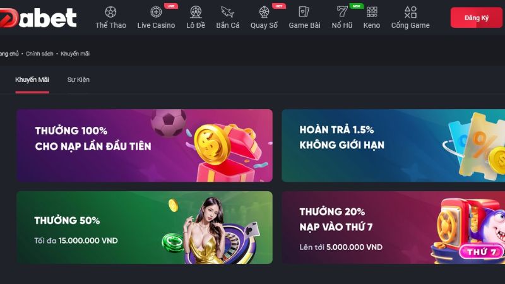Open the Bắn Cá shark icon
This screenshot has height=284, width=505.
click(x=227, y=12)
